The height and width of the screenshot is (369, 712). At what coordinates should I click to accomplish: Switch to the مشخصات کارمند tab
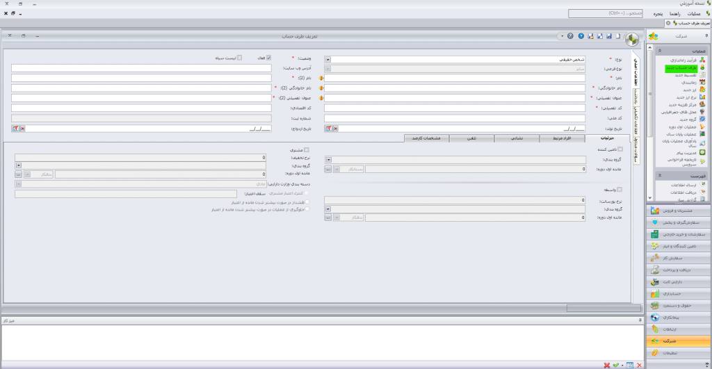point(426,138)
